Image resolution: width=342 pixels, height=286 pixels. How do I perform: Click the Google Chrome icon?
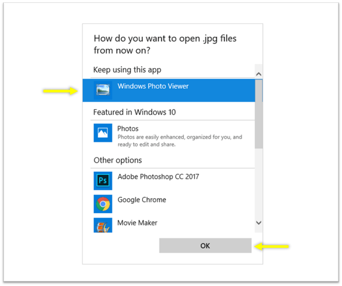point(103,204)
